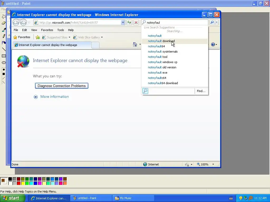The image size is (270, 202).
Task: Click the IE Help question mark icon
Action: 213,44
